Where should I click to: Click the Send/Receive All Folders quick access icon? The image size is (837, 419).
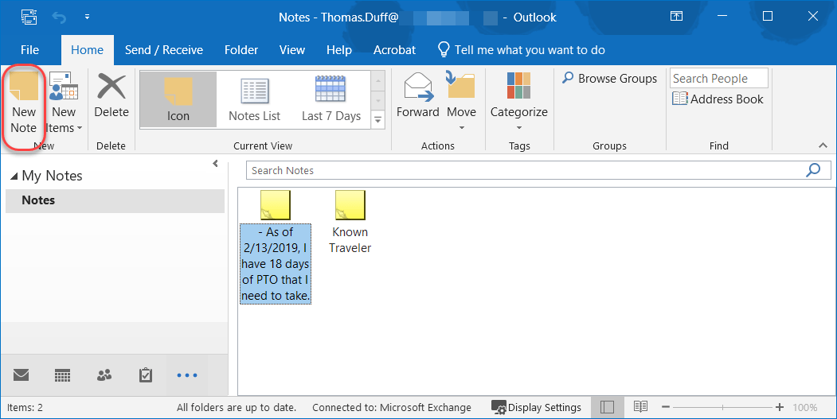point(29,17)
